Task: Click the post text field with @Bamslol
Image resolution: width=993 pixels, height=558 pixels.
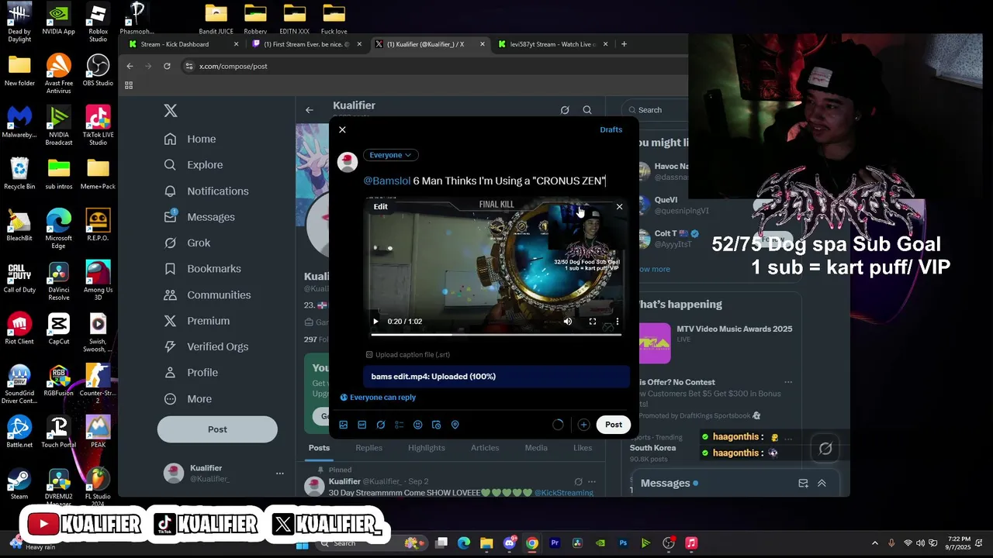Action: (x=485, y=181)
